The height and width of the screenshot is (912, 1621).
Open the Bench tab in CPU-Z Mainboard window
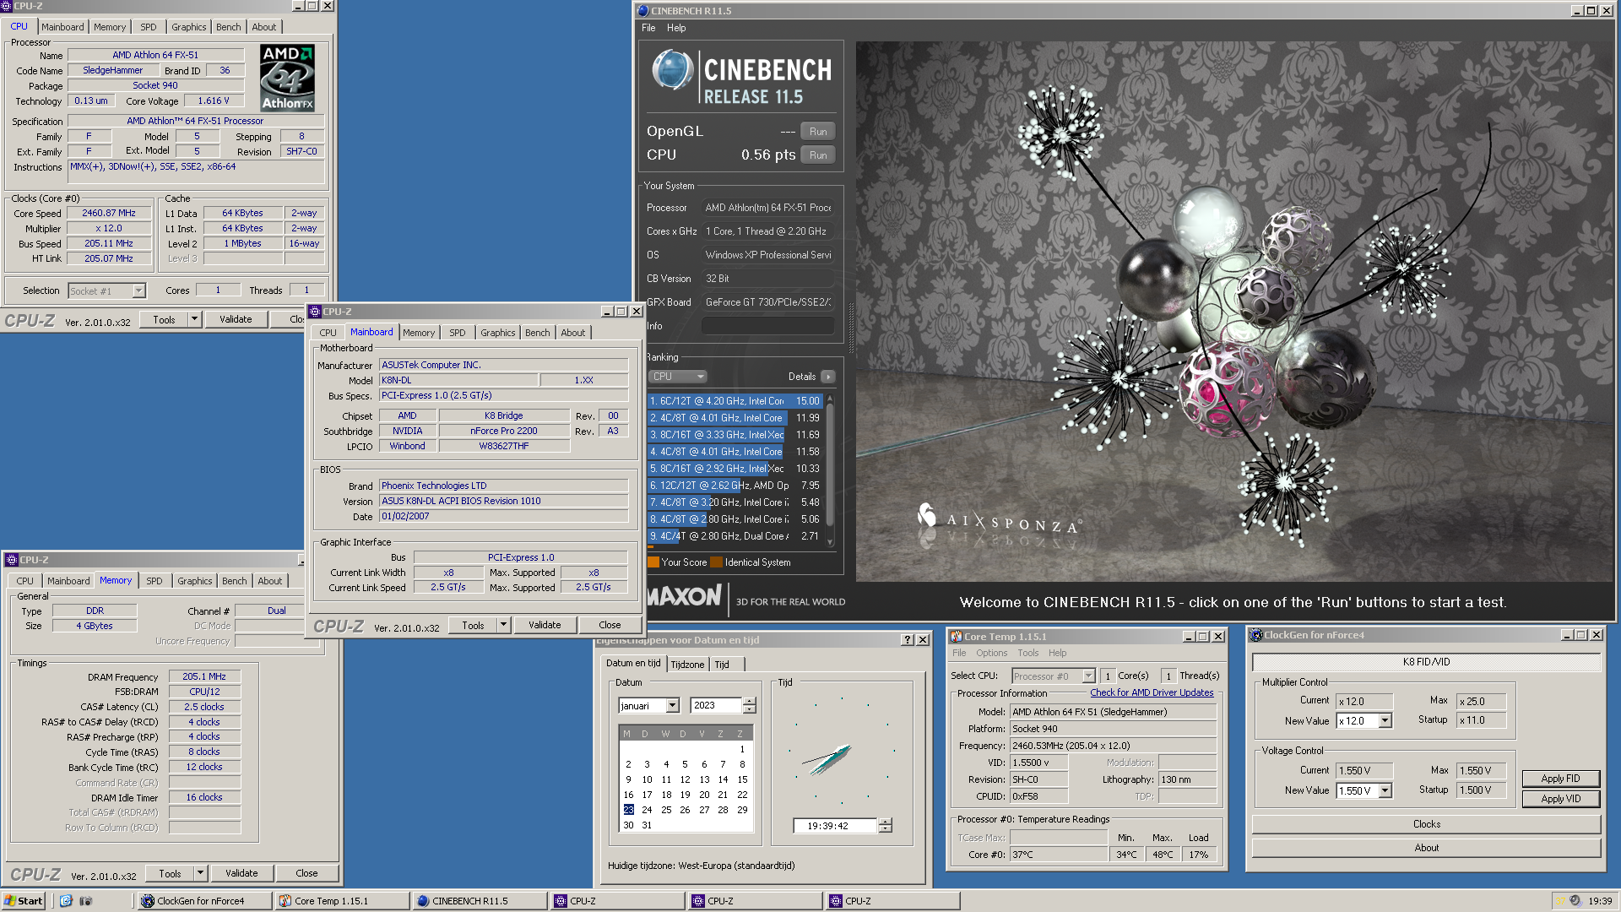538,333
